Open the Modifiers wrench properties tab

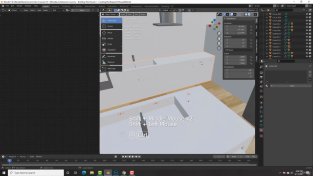click(x=261, y=108)
